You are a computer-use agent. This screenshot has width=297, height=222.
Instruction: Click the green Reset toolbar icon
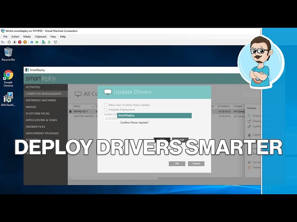pos(37,42)
